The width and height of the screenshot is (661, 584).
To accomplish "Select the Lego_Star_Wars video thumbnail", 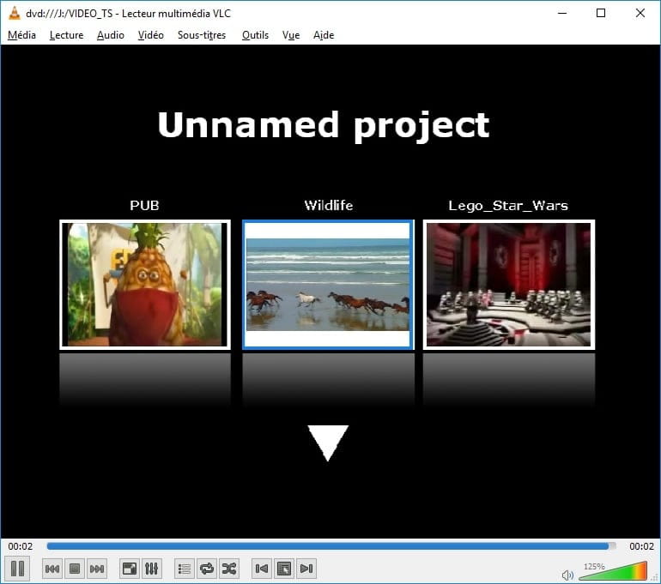I will pyautogui.click(x=509, y=285).
